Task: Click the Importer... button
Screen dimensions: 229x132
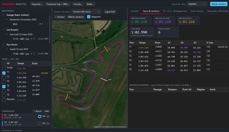Action: [37, 4]
